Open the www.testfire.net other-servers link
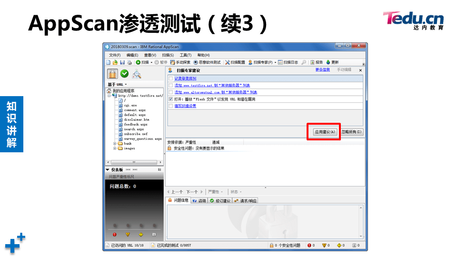Viewport: 457px width, 257px height. point(212,85)
